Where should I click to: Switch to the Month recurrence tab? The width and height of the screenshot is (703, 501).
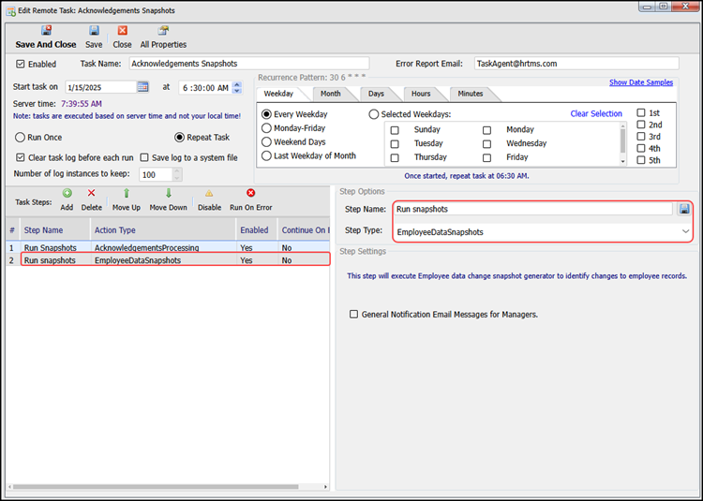pos(330,95)
